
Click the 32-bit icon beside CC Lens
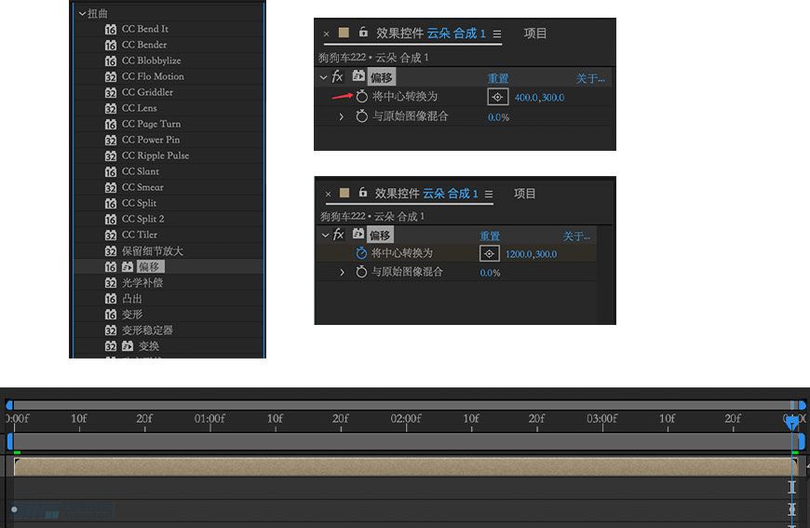tap(111, 109)
